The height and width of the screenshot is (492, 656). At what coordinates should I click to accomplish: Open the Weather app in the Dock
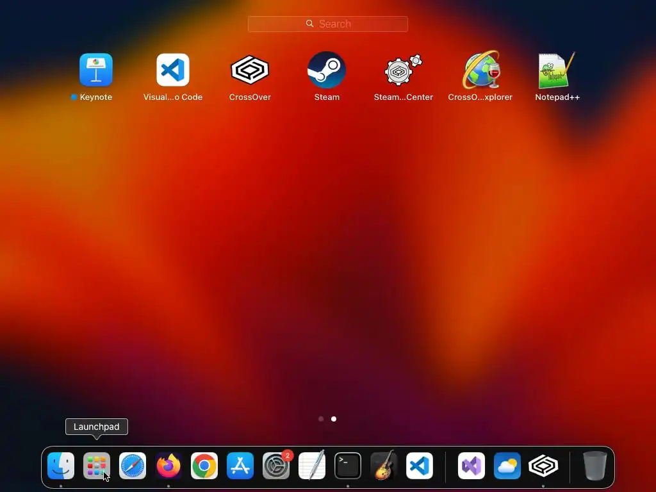tap(507, 466)
